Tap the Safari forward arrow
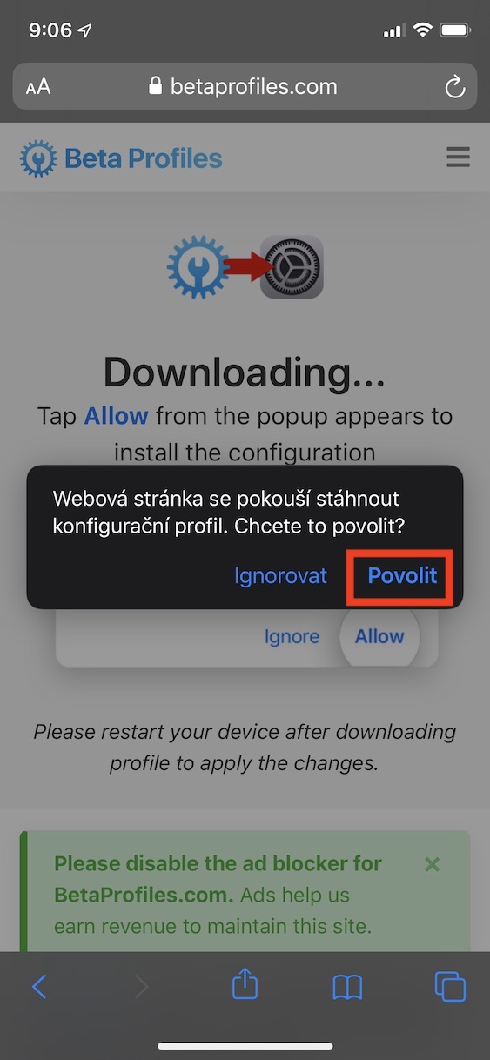This screenshot has width=490, height=1060. click(x=142, y=986)
